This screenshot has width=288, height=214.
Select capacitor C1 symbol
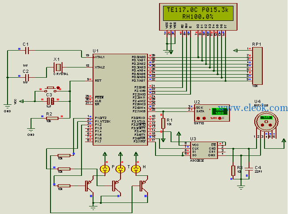click(x=27, y=51)
